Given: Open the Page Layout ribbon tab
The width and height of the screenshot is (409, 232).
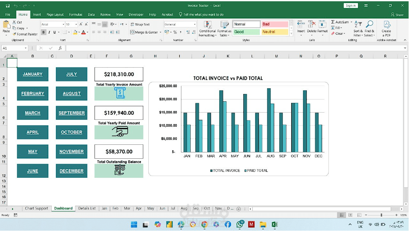Looking at the screenshot, I should point(55,14).
